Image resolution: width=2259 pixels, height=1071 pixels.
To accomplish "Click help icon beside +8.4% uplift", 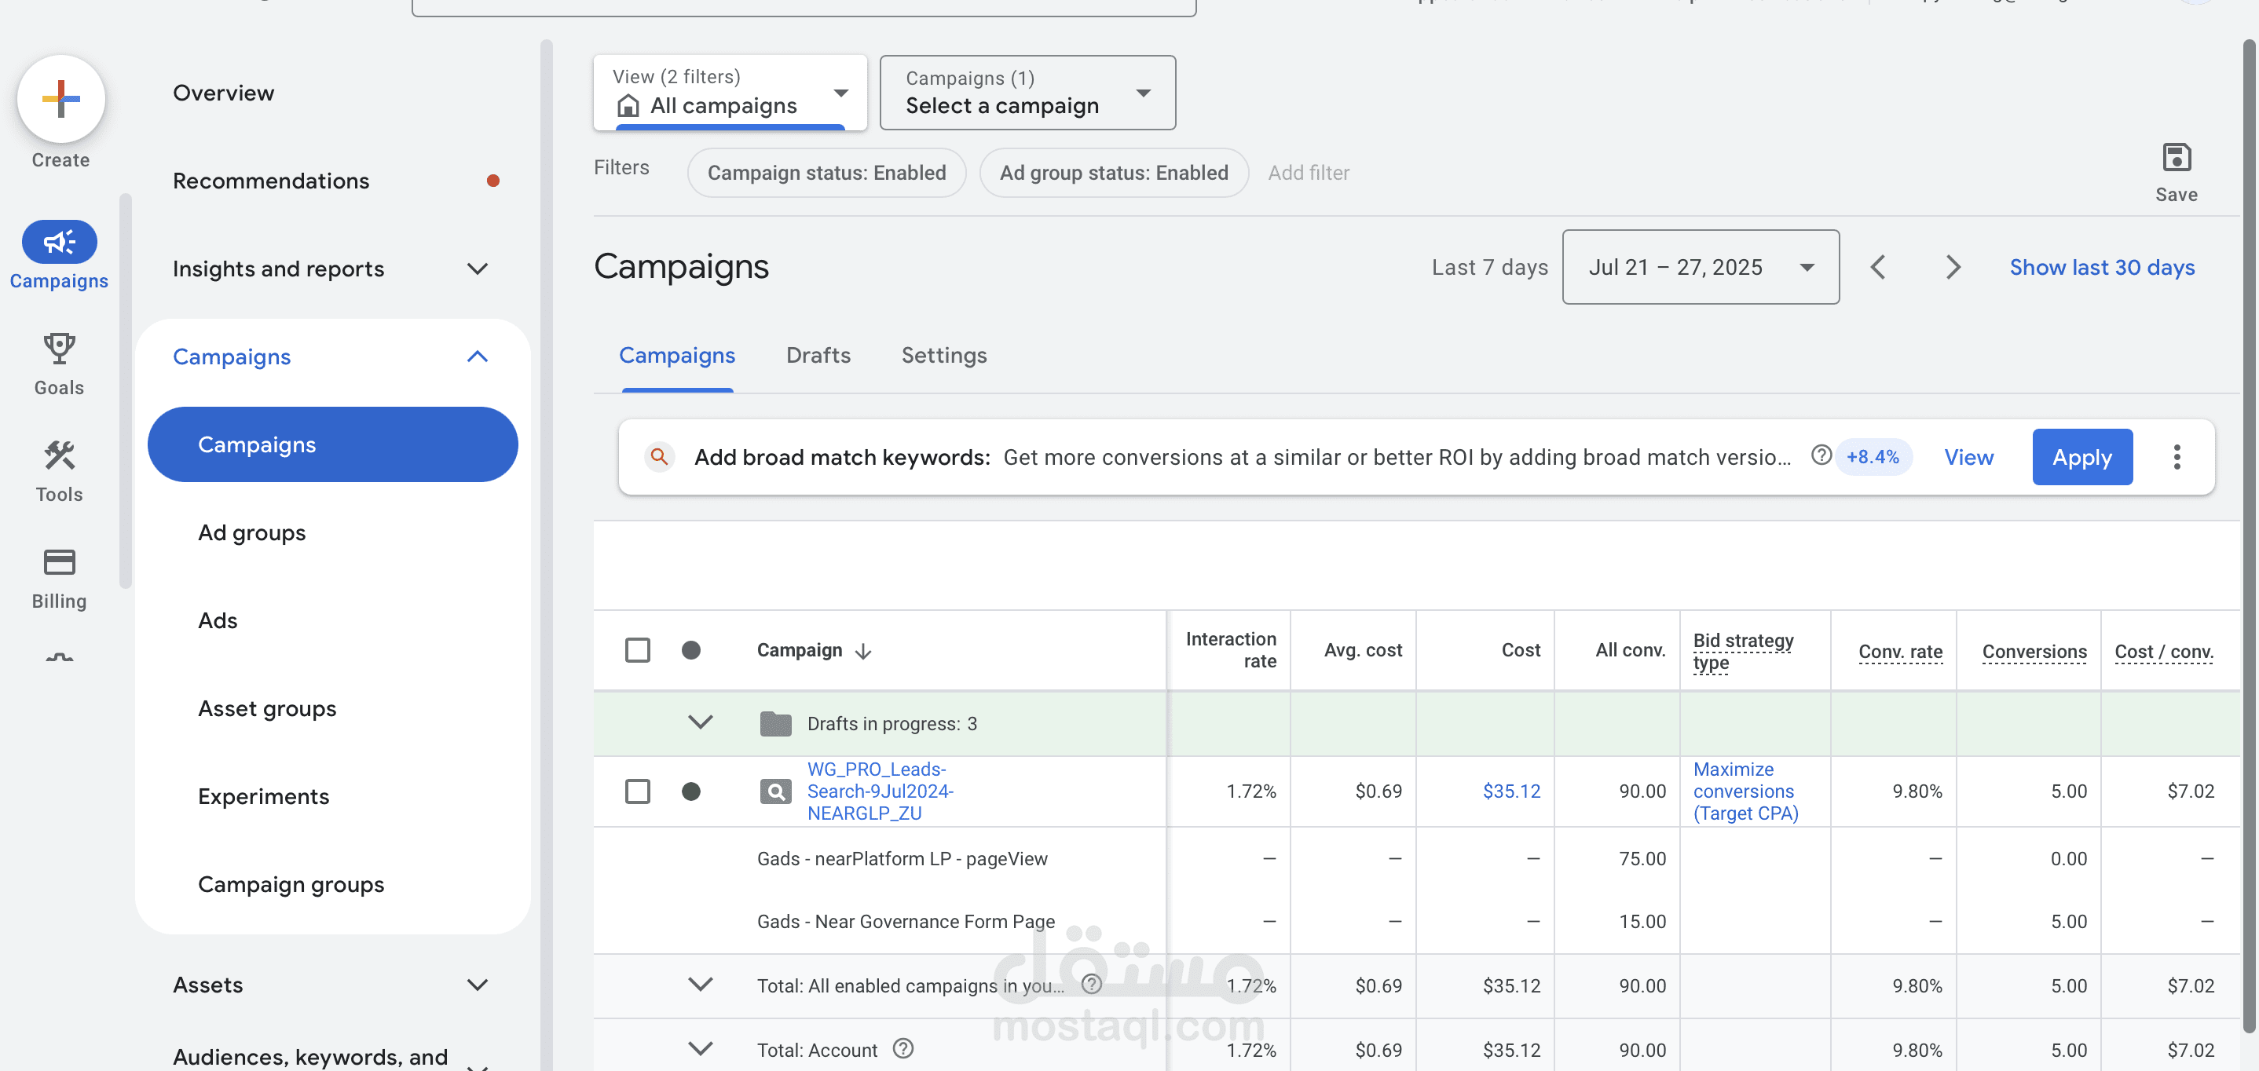I will pos(1821,455).
